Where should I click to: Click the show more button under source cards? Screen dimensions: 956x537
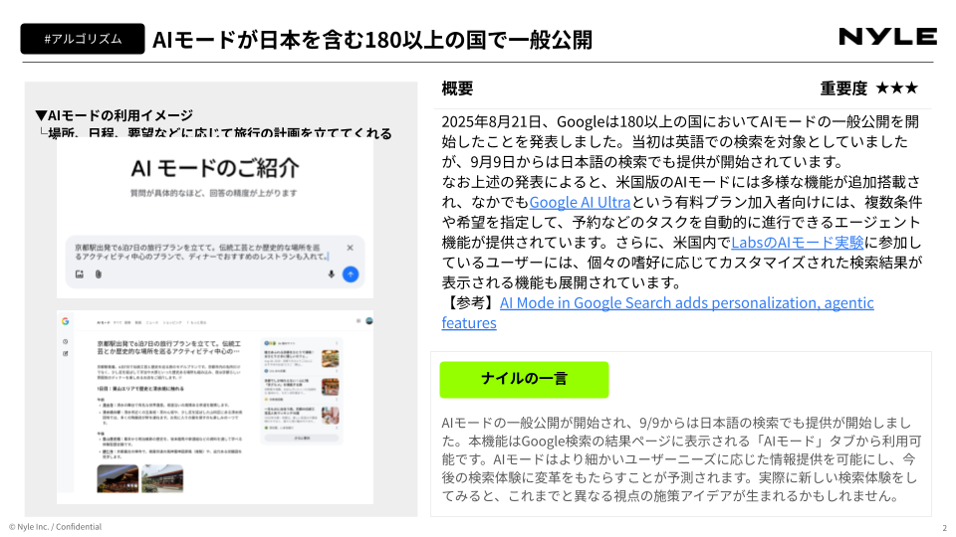(301, 437)
